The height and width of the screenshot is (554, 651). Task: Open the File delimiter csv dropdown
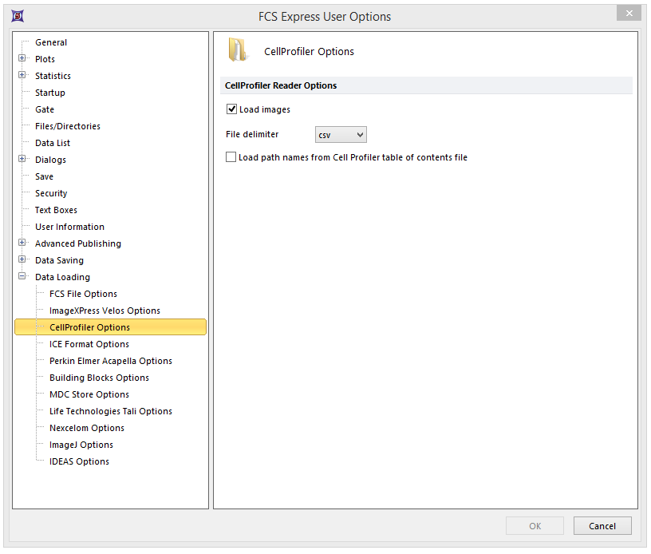[x=341, y=135]
